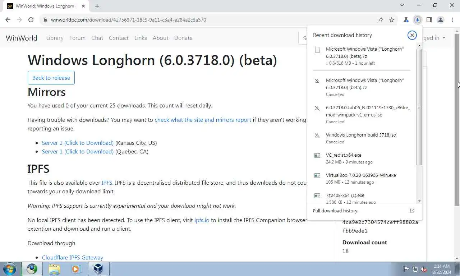Open check what the site and mirrors report
This screenshot has height=276, width=460.
coord(203,120)
